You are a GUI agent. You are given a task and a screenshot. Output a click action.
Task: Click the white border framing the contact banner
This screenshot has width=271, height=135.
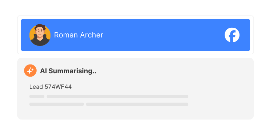coord(135,17)
